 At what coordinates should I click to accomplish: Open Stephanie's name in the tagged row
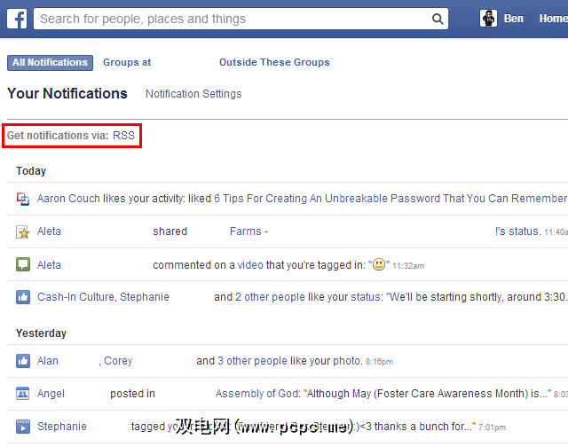tap(62, 427)
